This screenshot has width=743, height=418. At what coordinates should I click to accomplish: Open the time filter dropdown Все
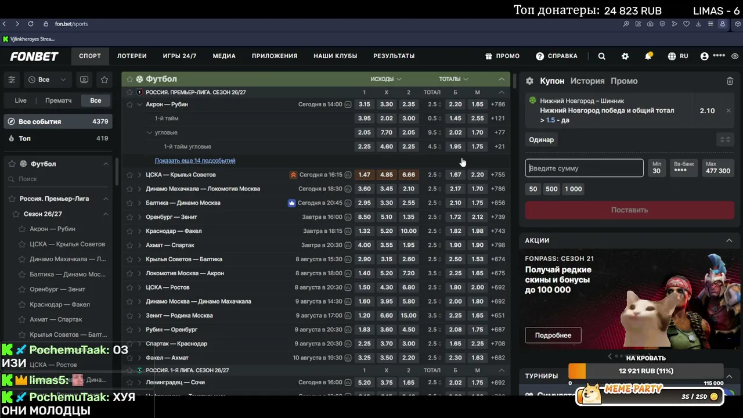(x=47, y=80)
